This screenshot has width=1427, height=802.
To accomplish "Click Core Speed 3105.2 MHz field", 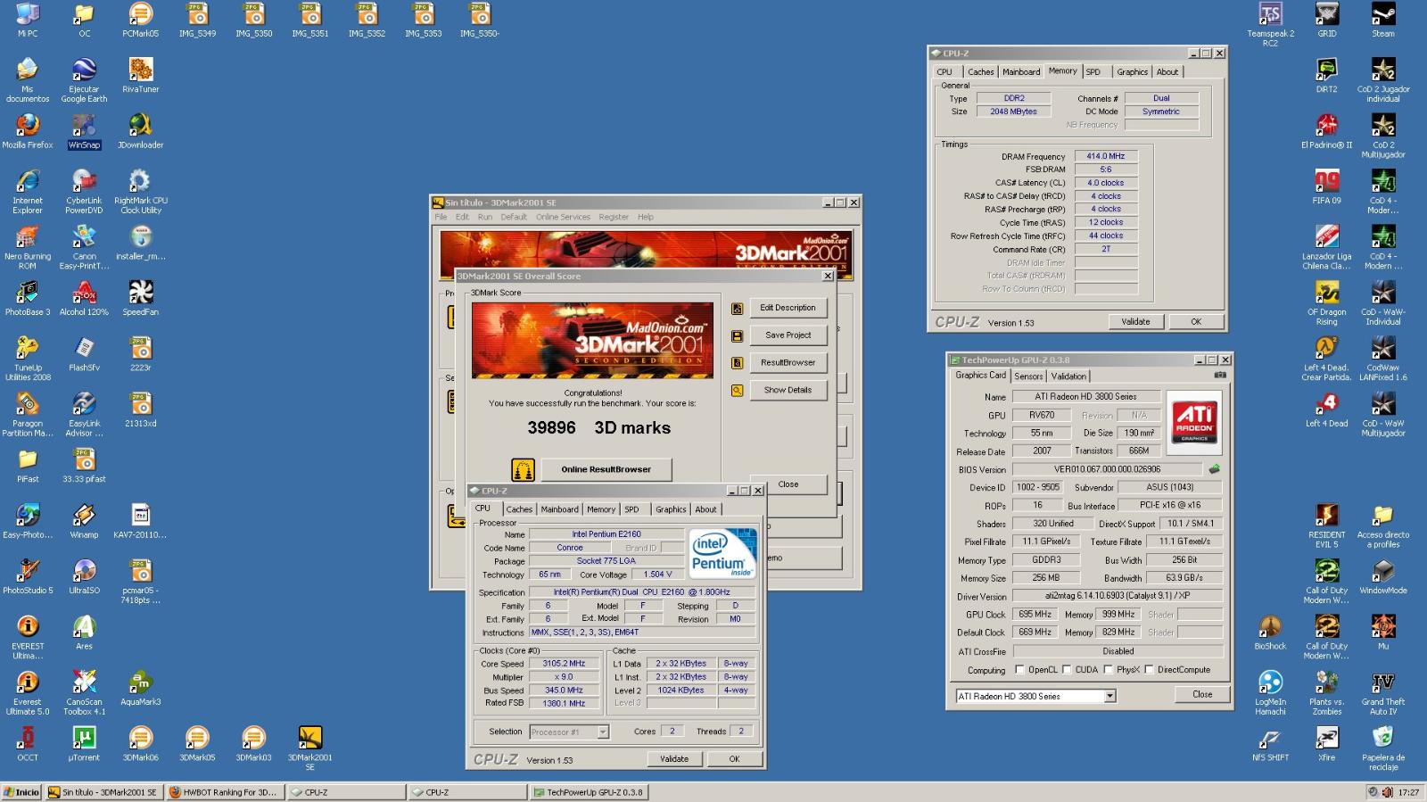I will pyautogui.click(x=564, y=664).
